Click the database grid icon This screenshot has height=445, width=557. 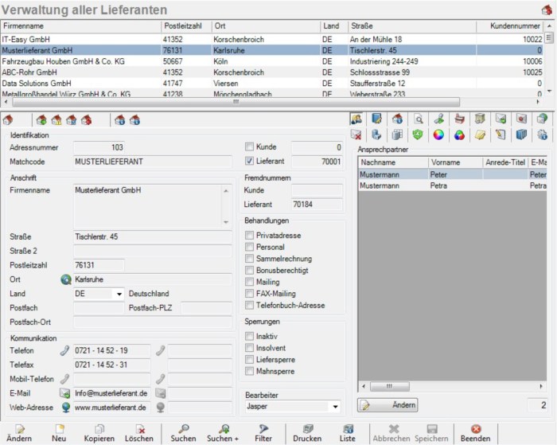pyautogui.click(x=397, y=135)
